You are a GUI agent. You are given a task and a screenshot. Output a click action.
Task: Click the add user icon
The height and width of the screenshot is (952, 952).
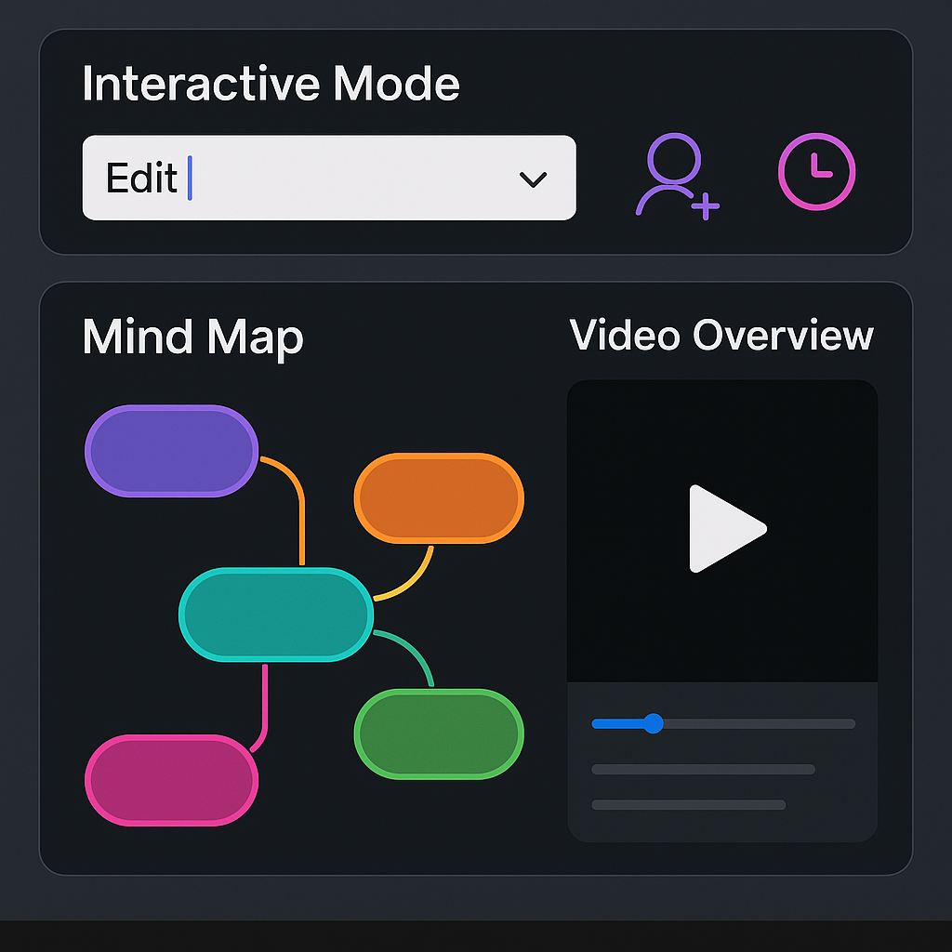pos(677,176)
